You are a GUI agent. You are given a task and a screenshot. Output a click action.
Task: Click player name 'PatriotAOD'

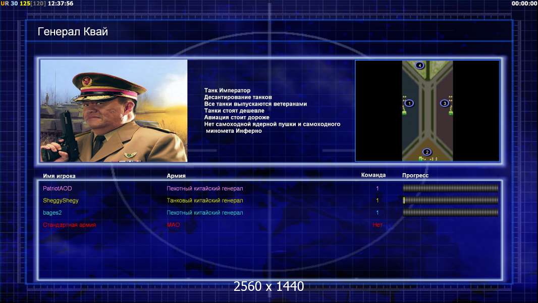pos(58,188)
